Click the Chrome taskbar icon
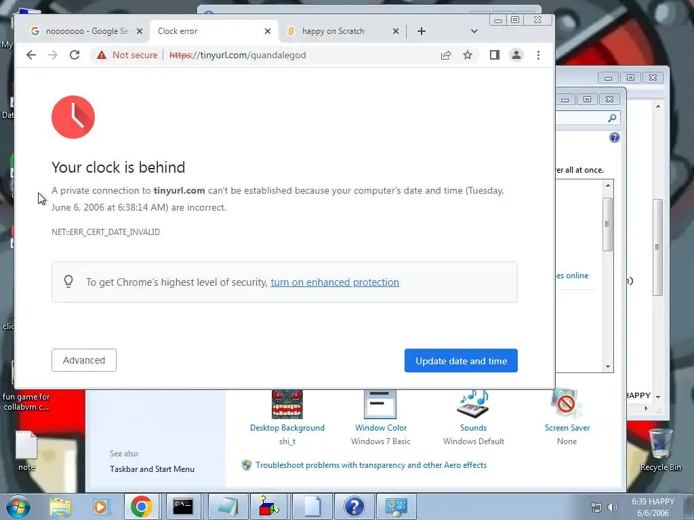This screenshot has height=520, width=694. click(x=141, y=506)
